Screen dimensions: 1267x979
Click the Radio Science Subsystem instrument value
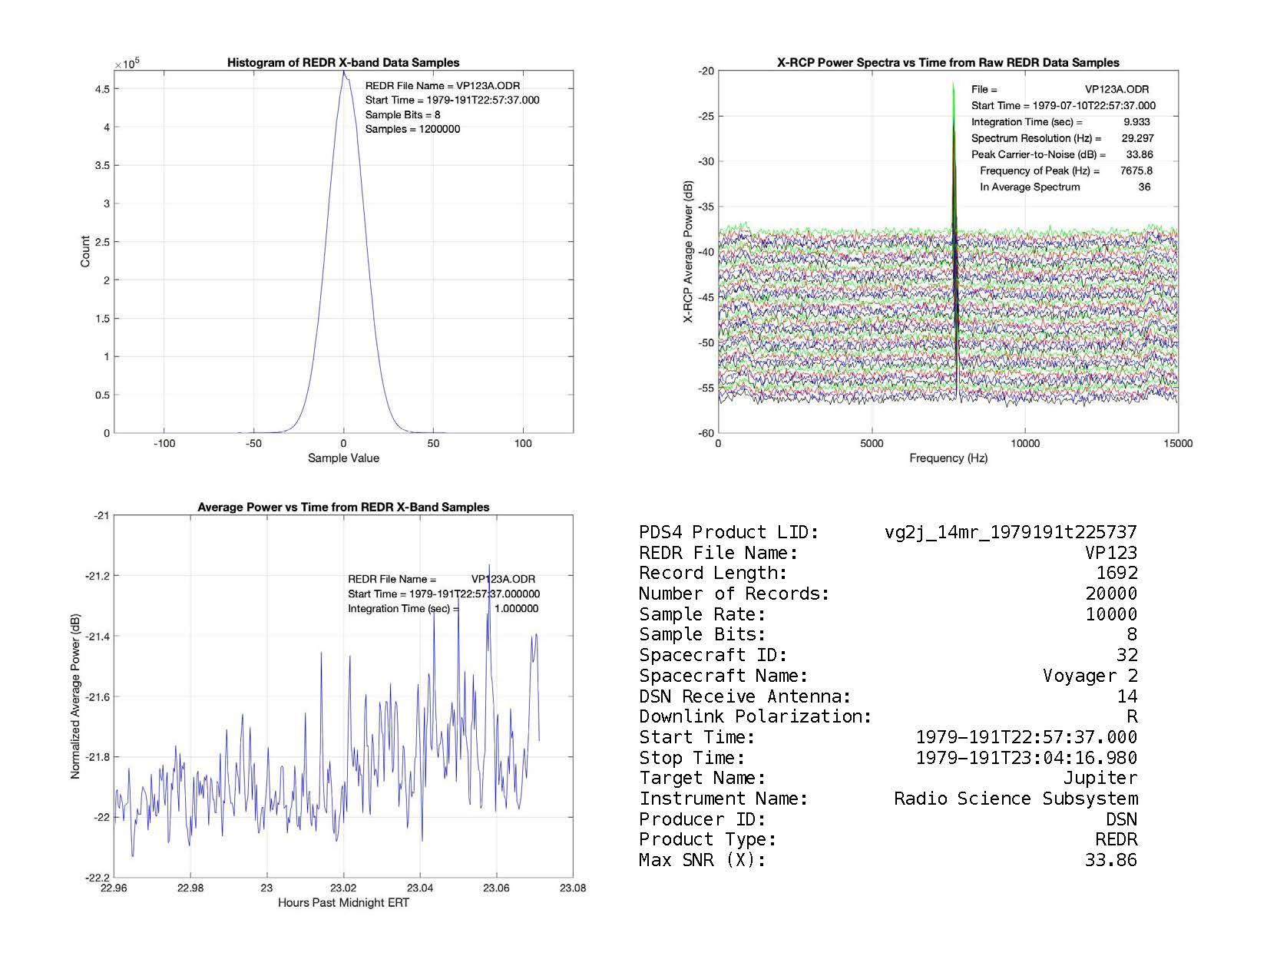click(x=1015, y=799)
